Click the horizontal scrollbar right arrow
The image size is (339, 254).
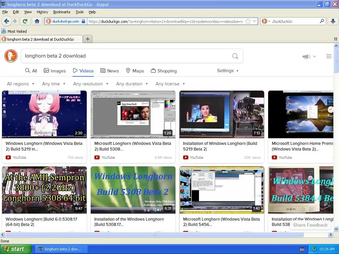tap(331, 234)
